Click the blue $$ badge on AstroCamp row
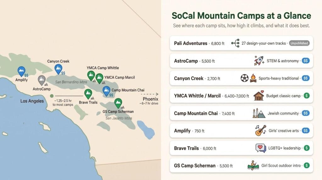Screen dimensions: 322x180 [x=306, y=61]
